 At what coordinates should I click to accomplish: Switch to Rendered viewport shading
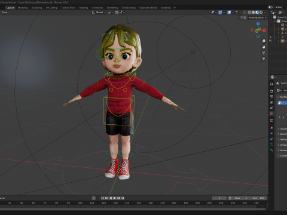(x=261, y=13)
